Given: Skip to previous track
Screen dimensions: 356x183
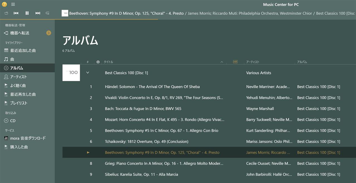Looking at the screenshot, I should point(16,13).
